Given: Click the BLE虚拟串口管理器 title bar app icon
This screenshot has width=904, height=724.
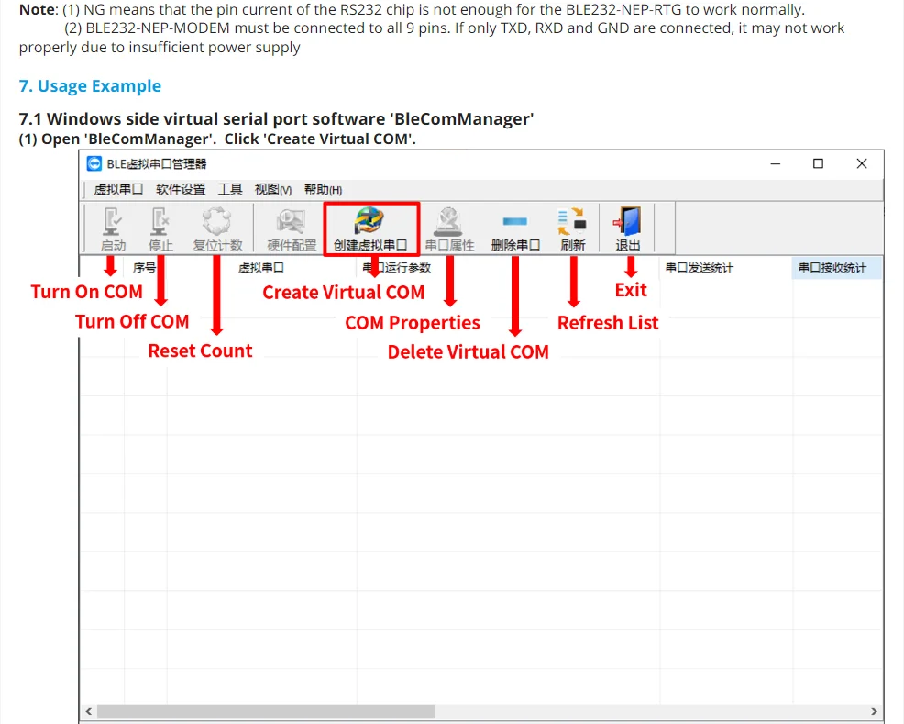Looking at the screenshot, I should point(94,164).
